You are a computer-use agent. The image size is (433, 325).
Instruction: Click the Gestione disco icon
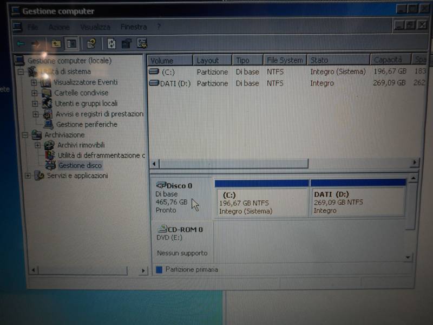(x=50, y=166)
